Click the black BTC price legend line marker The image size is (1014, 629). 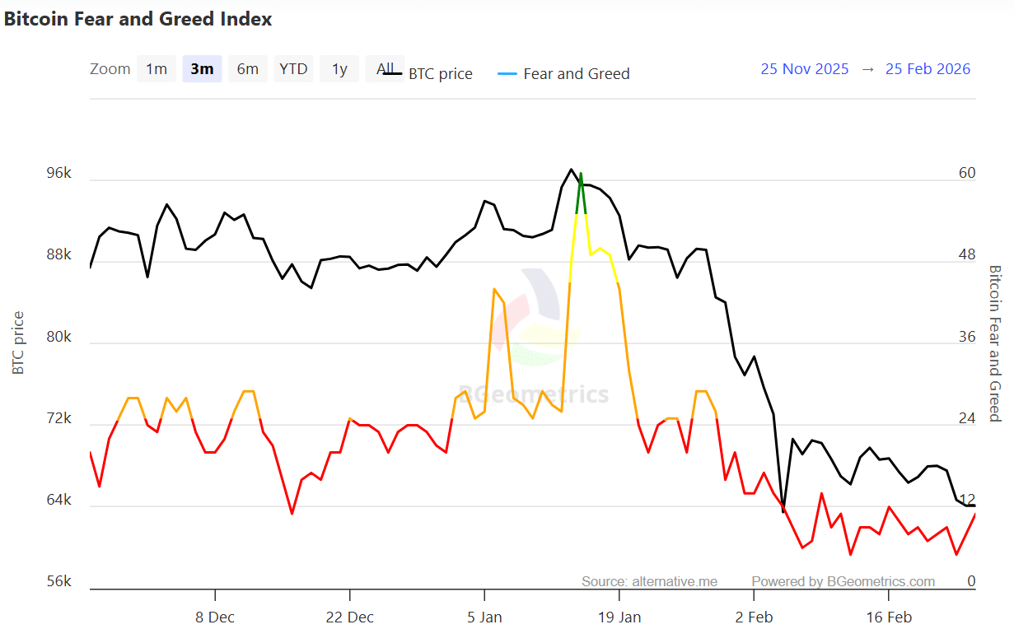[x=393, y=74]
